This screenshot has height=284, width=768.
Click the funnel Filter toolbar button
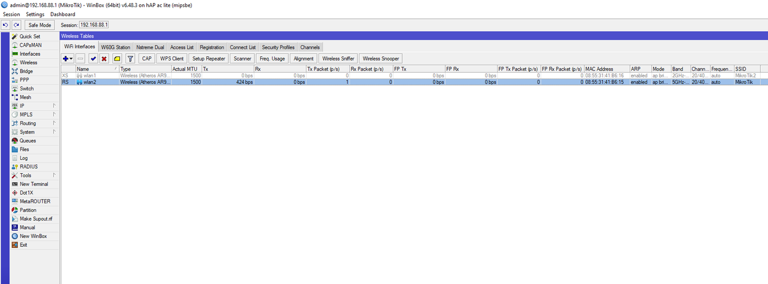(x=130, y=59)
